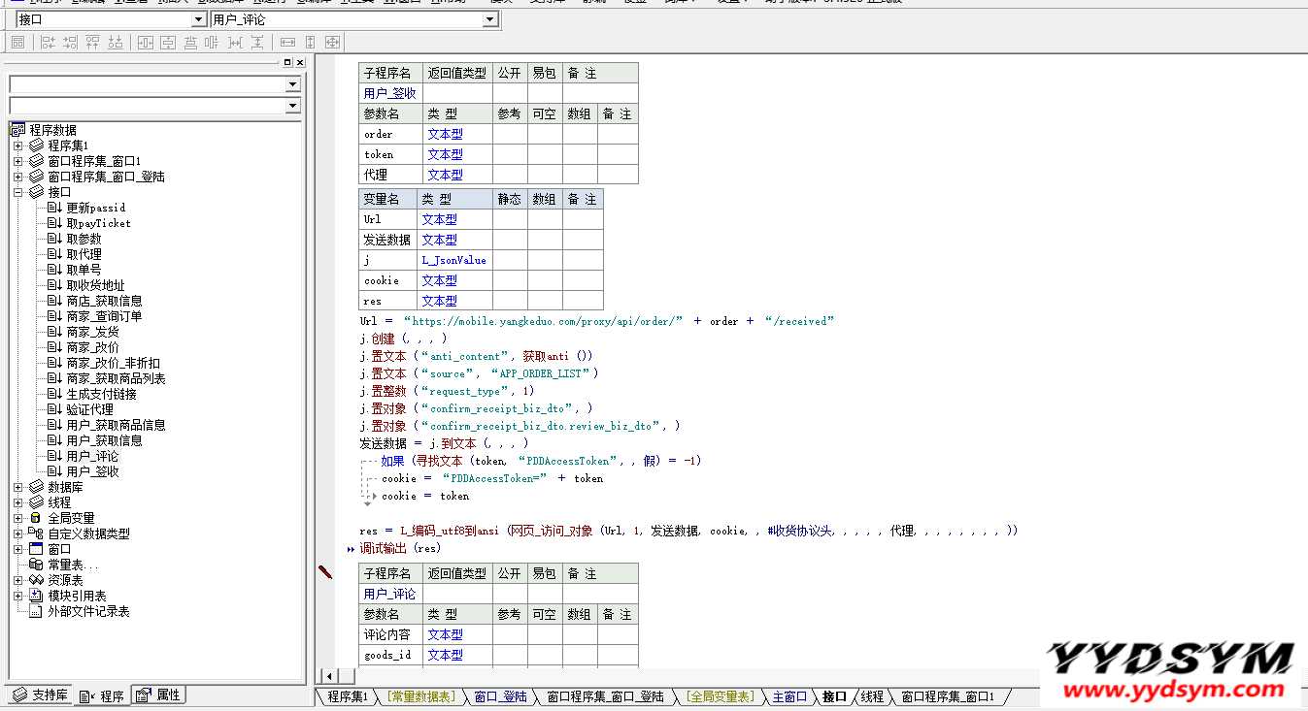Click the form grid icon on the toolbar
The image size is (1308, 711).
pos(16,43)
